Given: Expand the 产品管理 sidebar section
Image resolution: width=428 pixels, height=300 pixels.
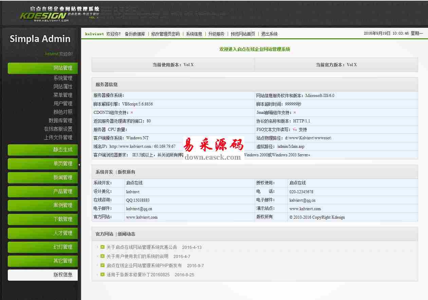Looking at the screenshot, I should coord(43,192).
